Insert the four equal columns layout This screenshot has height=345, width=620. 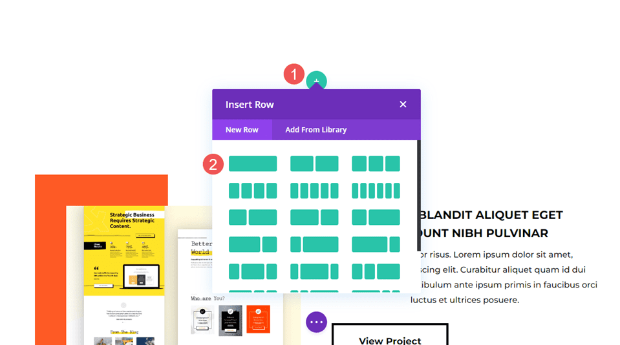253,191
